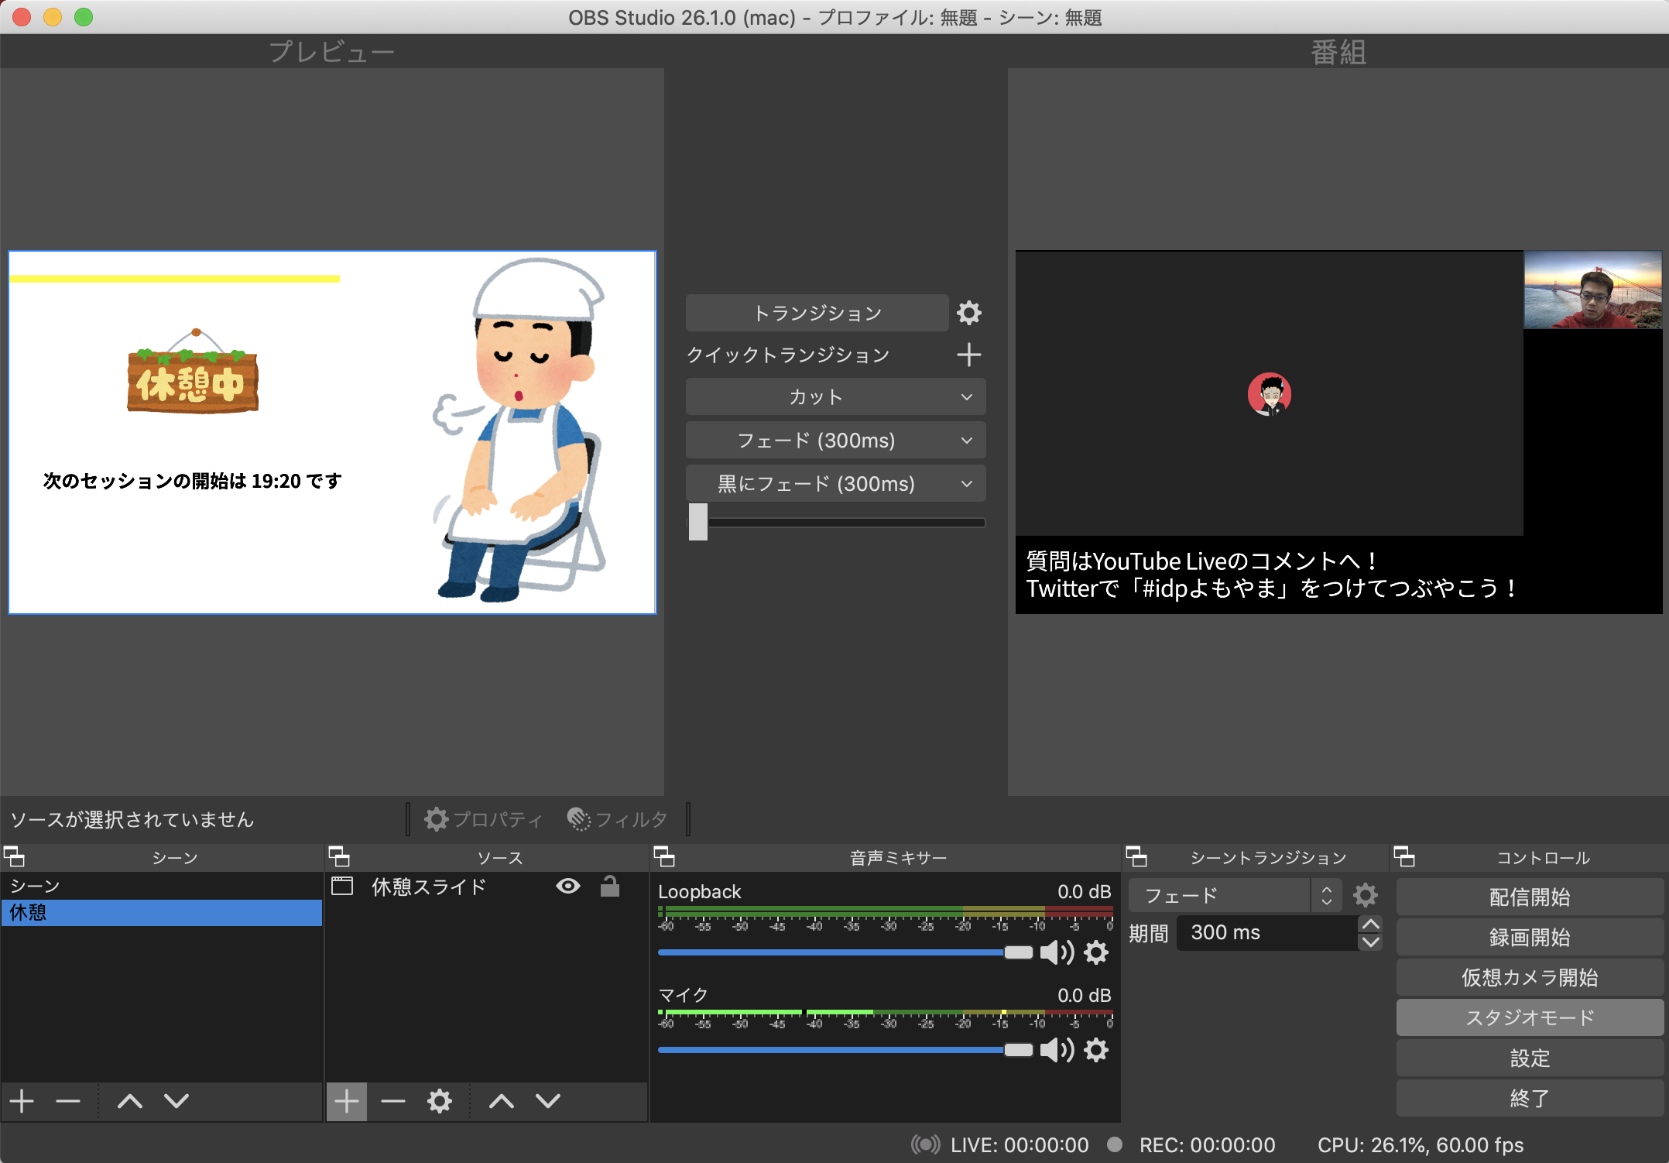Move source down in the ソース list
Viewport: 1669px width, 1163px height.
click(548, 1100)
